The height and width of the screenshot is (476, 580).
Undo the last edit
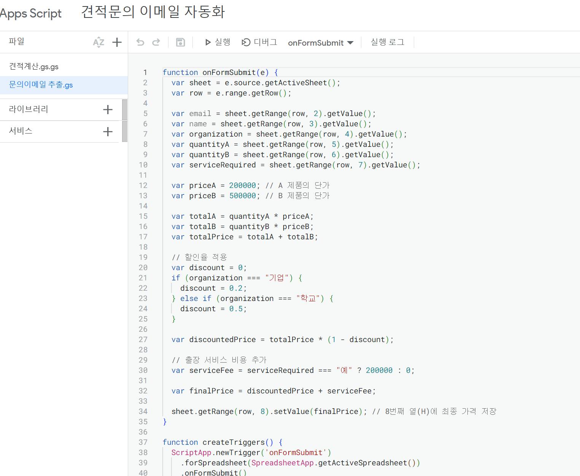coord(140,42)
